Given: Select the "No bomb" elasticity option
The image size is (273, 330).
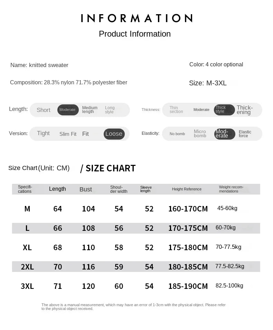Looking at the screenshot, I should click(177, 134).
